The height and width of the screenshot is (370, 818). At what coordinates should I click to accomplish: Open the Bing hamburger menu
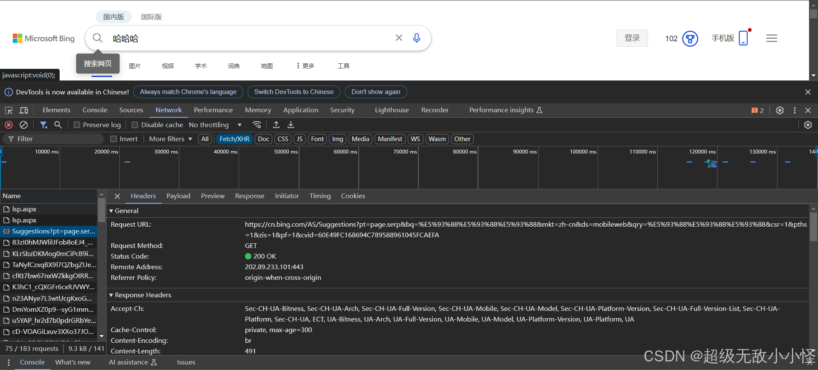772,38
